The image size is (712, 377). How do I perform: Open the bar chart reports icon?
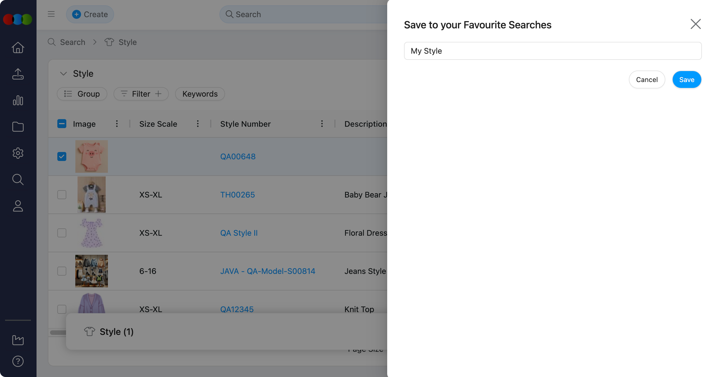(x=18, y=100)
